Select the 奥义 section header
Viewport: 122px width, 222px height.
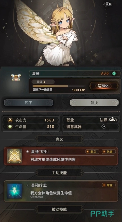(x=59, y=139)
